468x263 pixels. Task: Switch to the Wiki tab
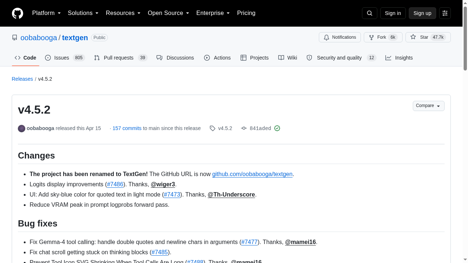tap(288, 58)
